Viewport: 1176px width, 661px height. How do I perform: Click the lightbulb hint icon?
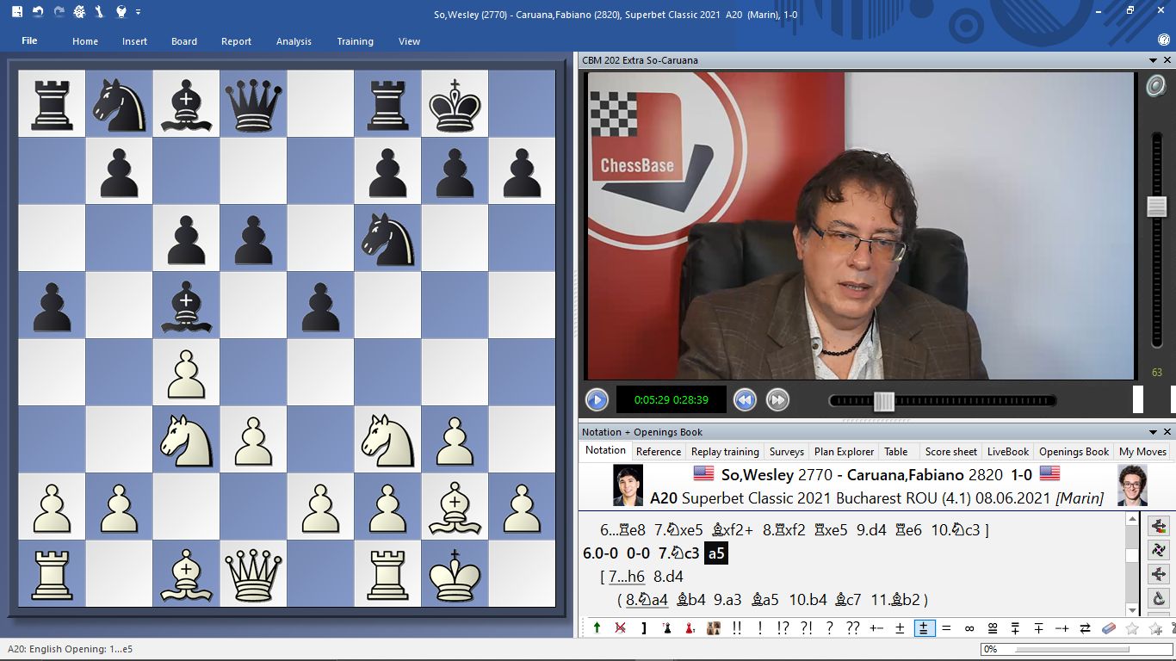[121, 12]
